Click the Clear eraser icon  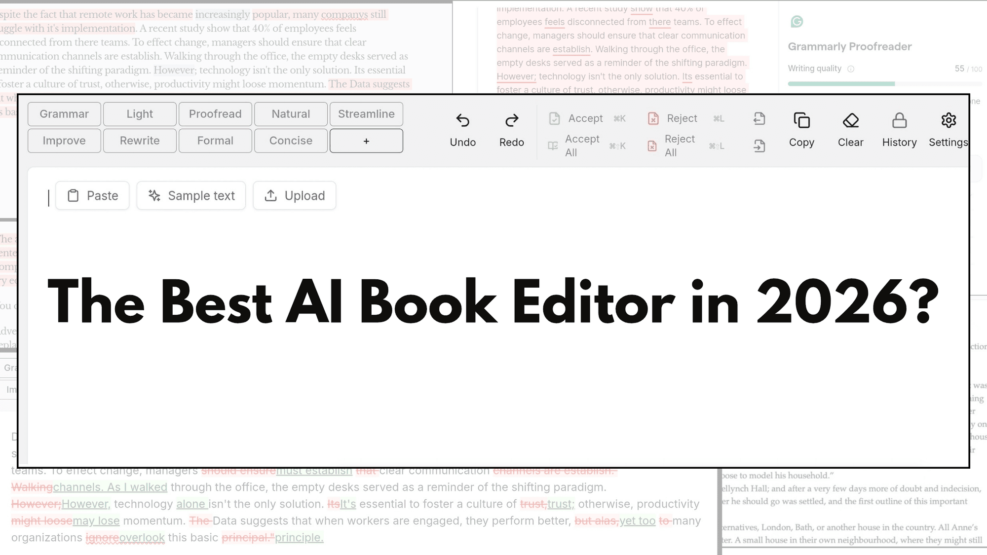[850, 120]
